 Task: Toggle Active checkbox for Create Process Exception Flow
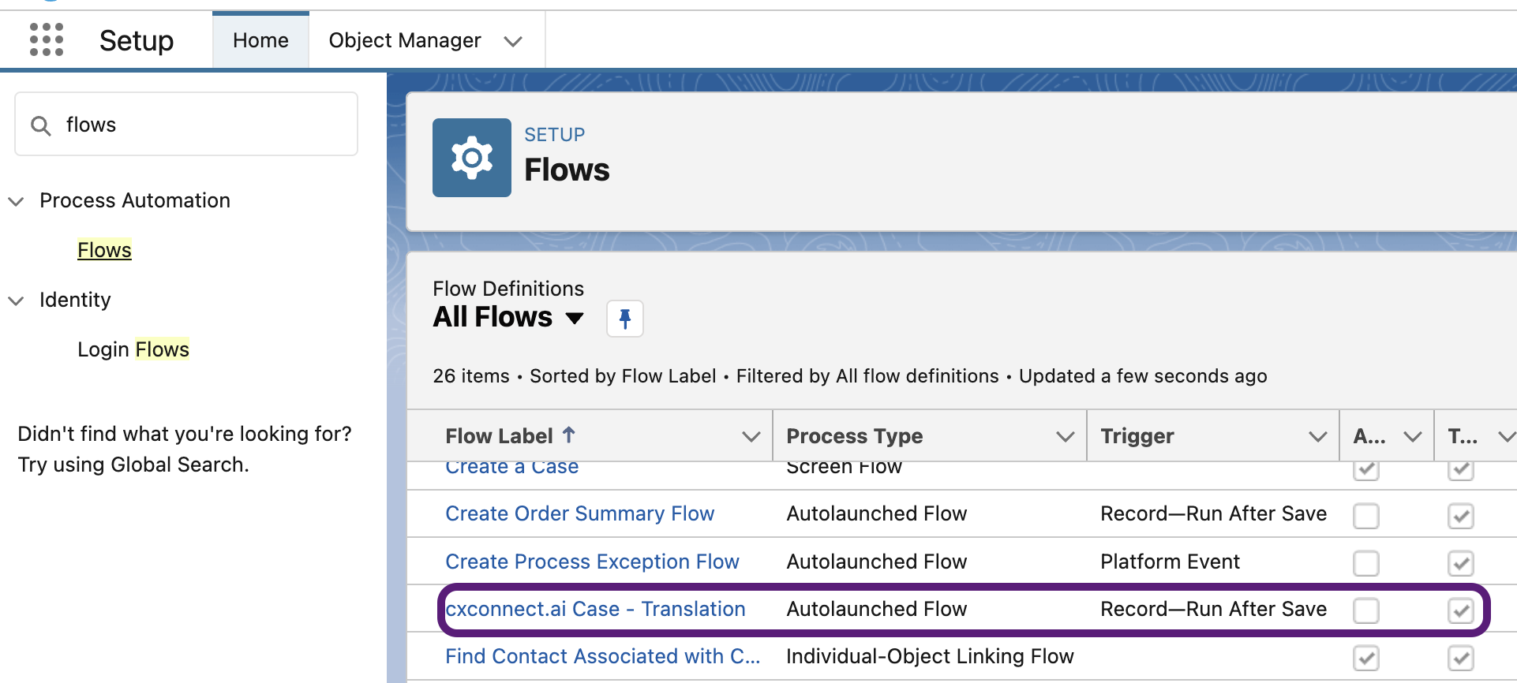point(1365,563)
